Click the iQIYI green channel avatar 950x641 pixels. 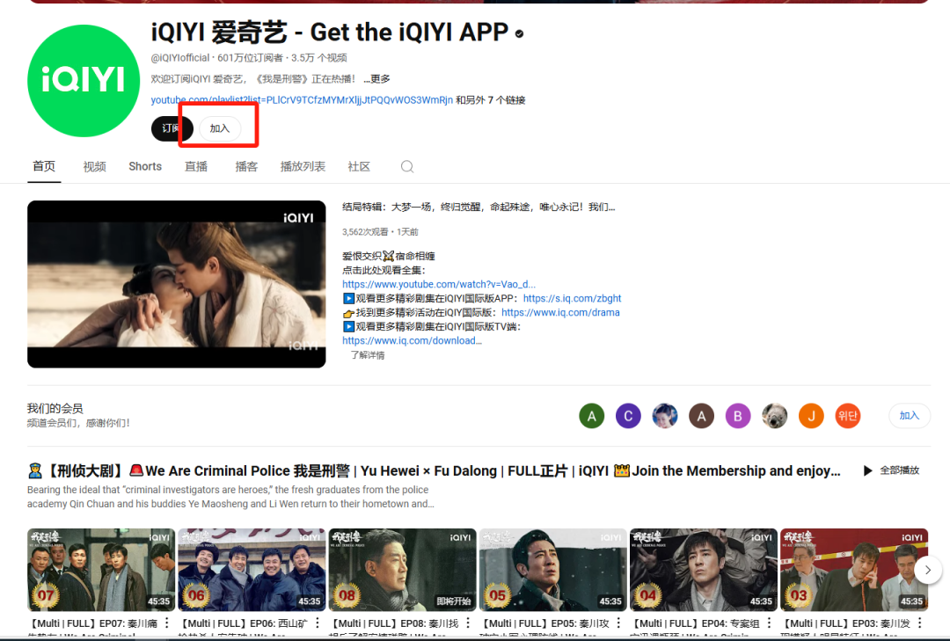(84, 81)
